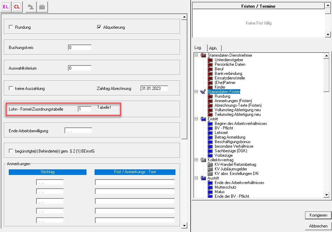Select the Stammdaten Fristen checkmark icon
Screen dimensions: 332x232
(x=203, y=92)
